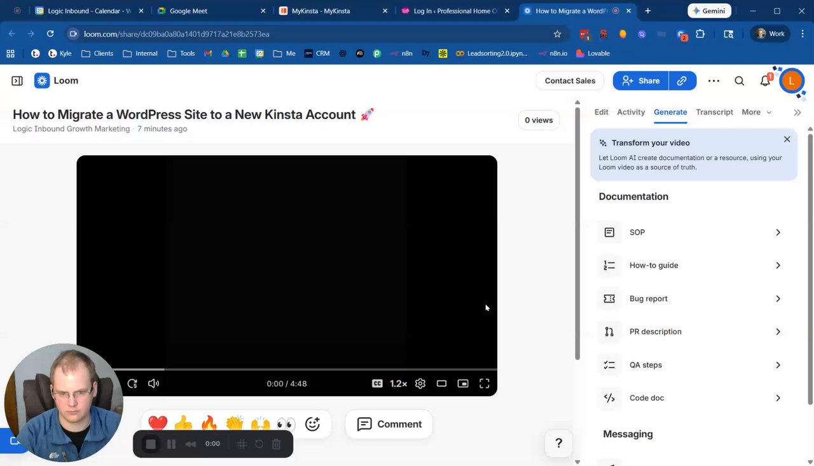This screenshot has width=814, height=466.
Task: Open the add custom emoji reaction picker
Action: (x=312, y=424)
